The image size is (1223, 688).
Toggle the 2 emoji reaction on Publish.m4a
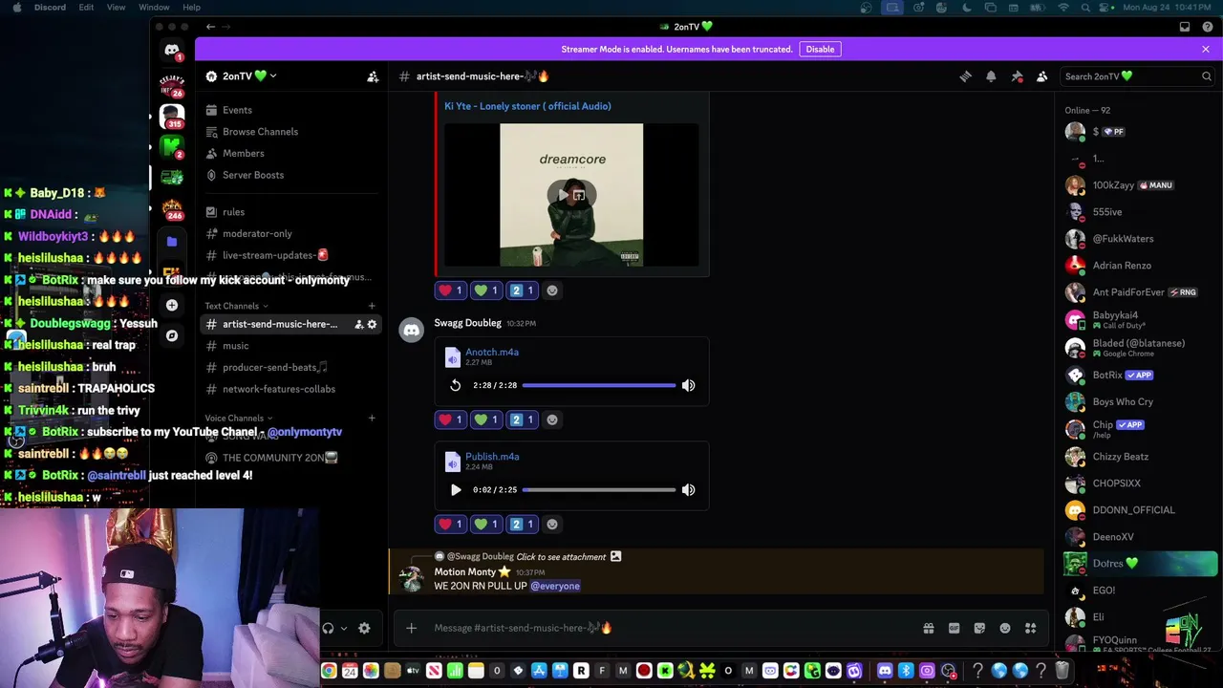[523, 524]
